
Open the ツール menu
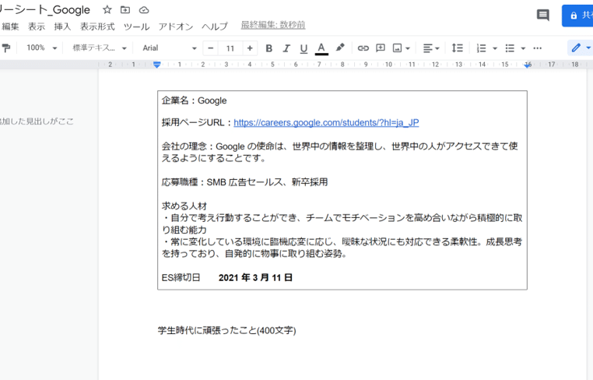tap(136, 26)
